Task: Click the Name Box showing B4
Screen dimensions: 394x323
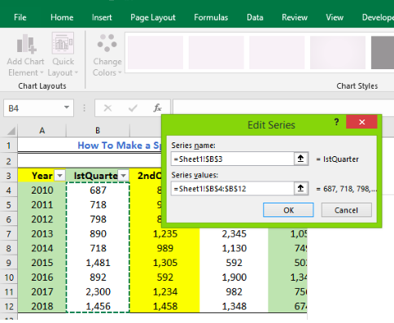Action: (33, 108)
